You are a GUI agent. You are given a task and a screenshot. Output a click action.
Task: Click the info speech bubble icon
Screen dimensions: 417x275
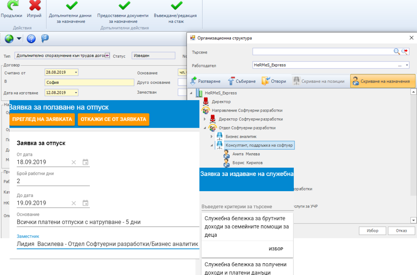(45, 39)
